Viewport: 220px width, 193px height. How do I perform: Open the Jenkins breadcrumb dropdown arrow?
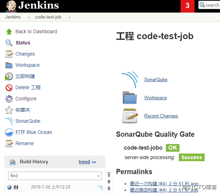[x=29, y=17]
